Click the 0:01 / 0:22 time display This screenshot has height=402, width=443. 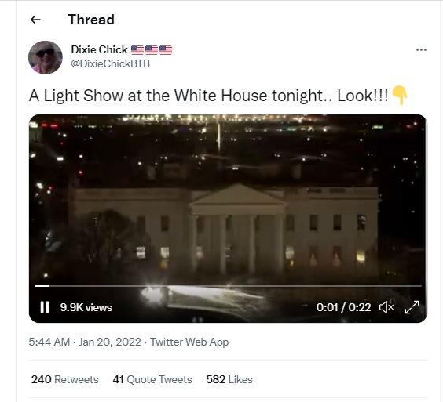(343, 307)
